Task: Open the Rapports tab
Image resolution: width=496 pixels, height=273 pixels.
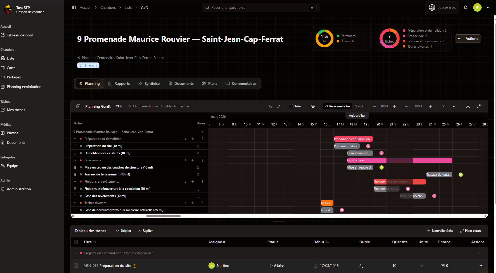Action: pos(119,83)
